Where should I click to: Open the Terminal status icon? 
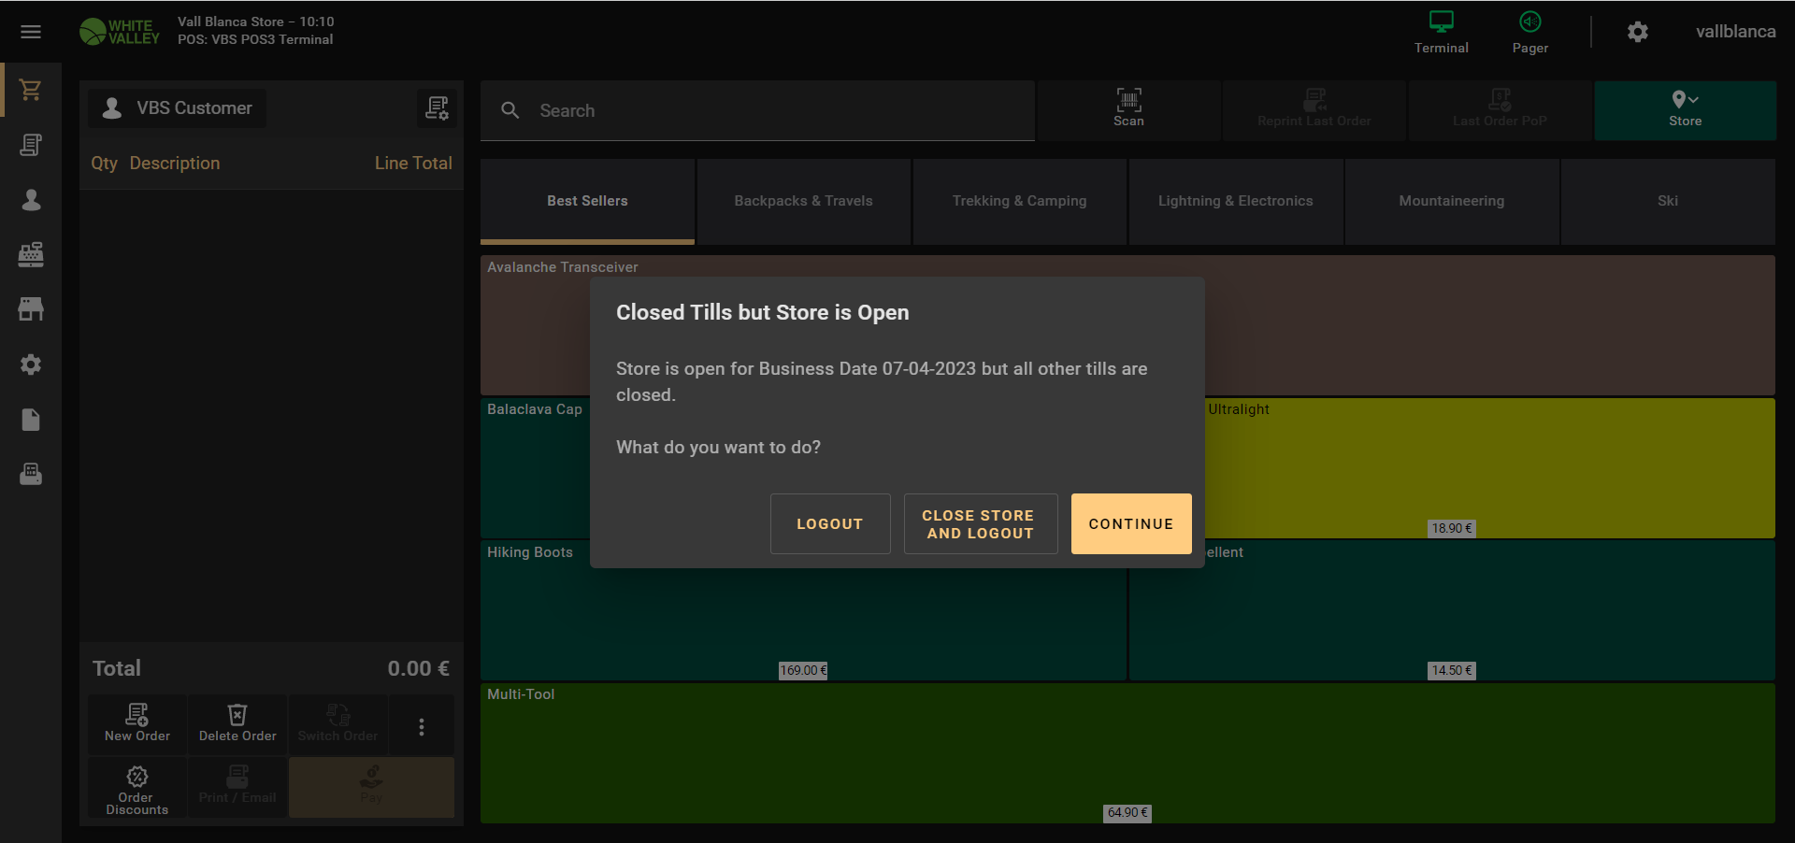point(1441,32)
